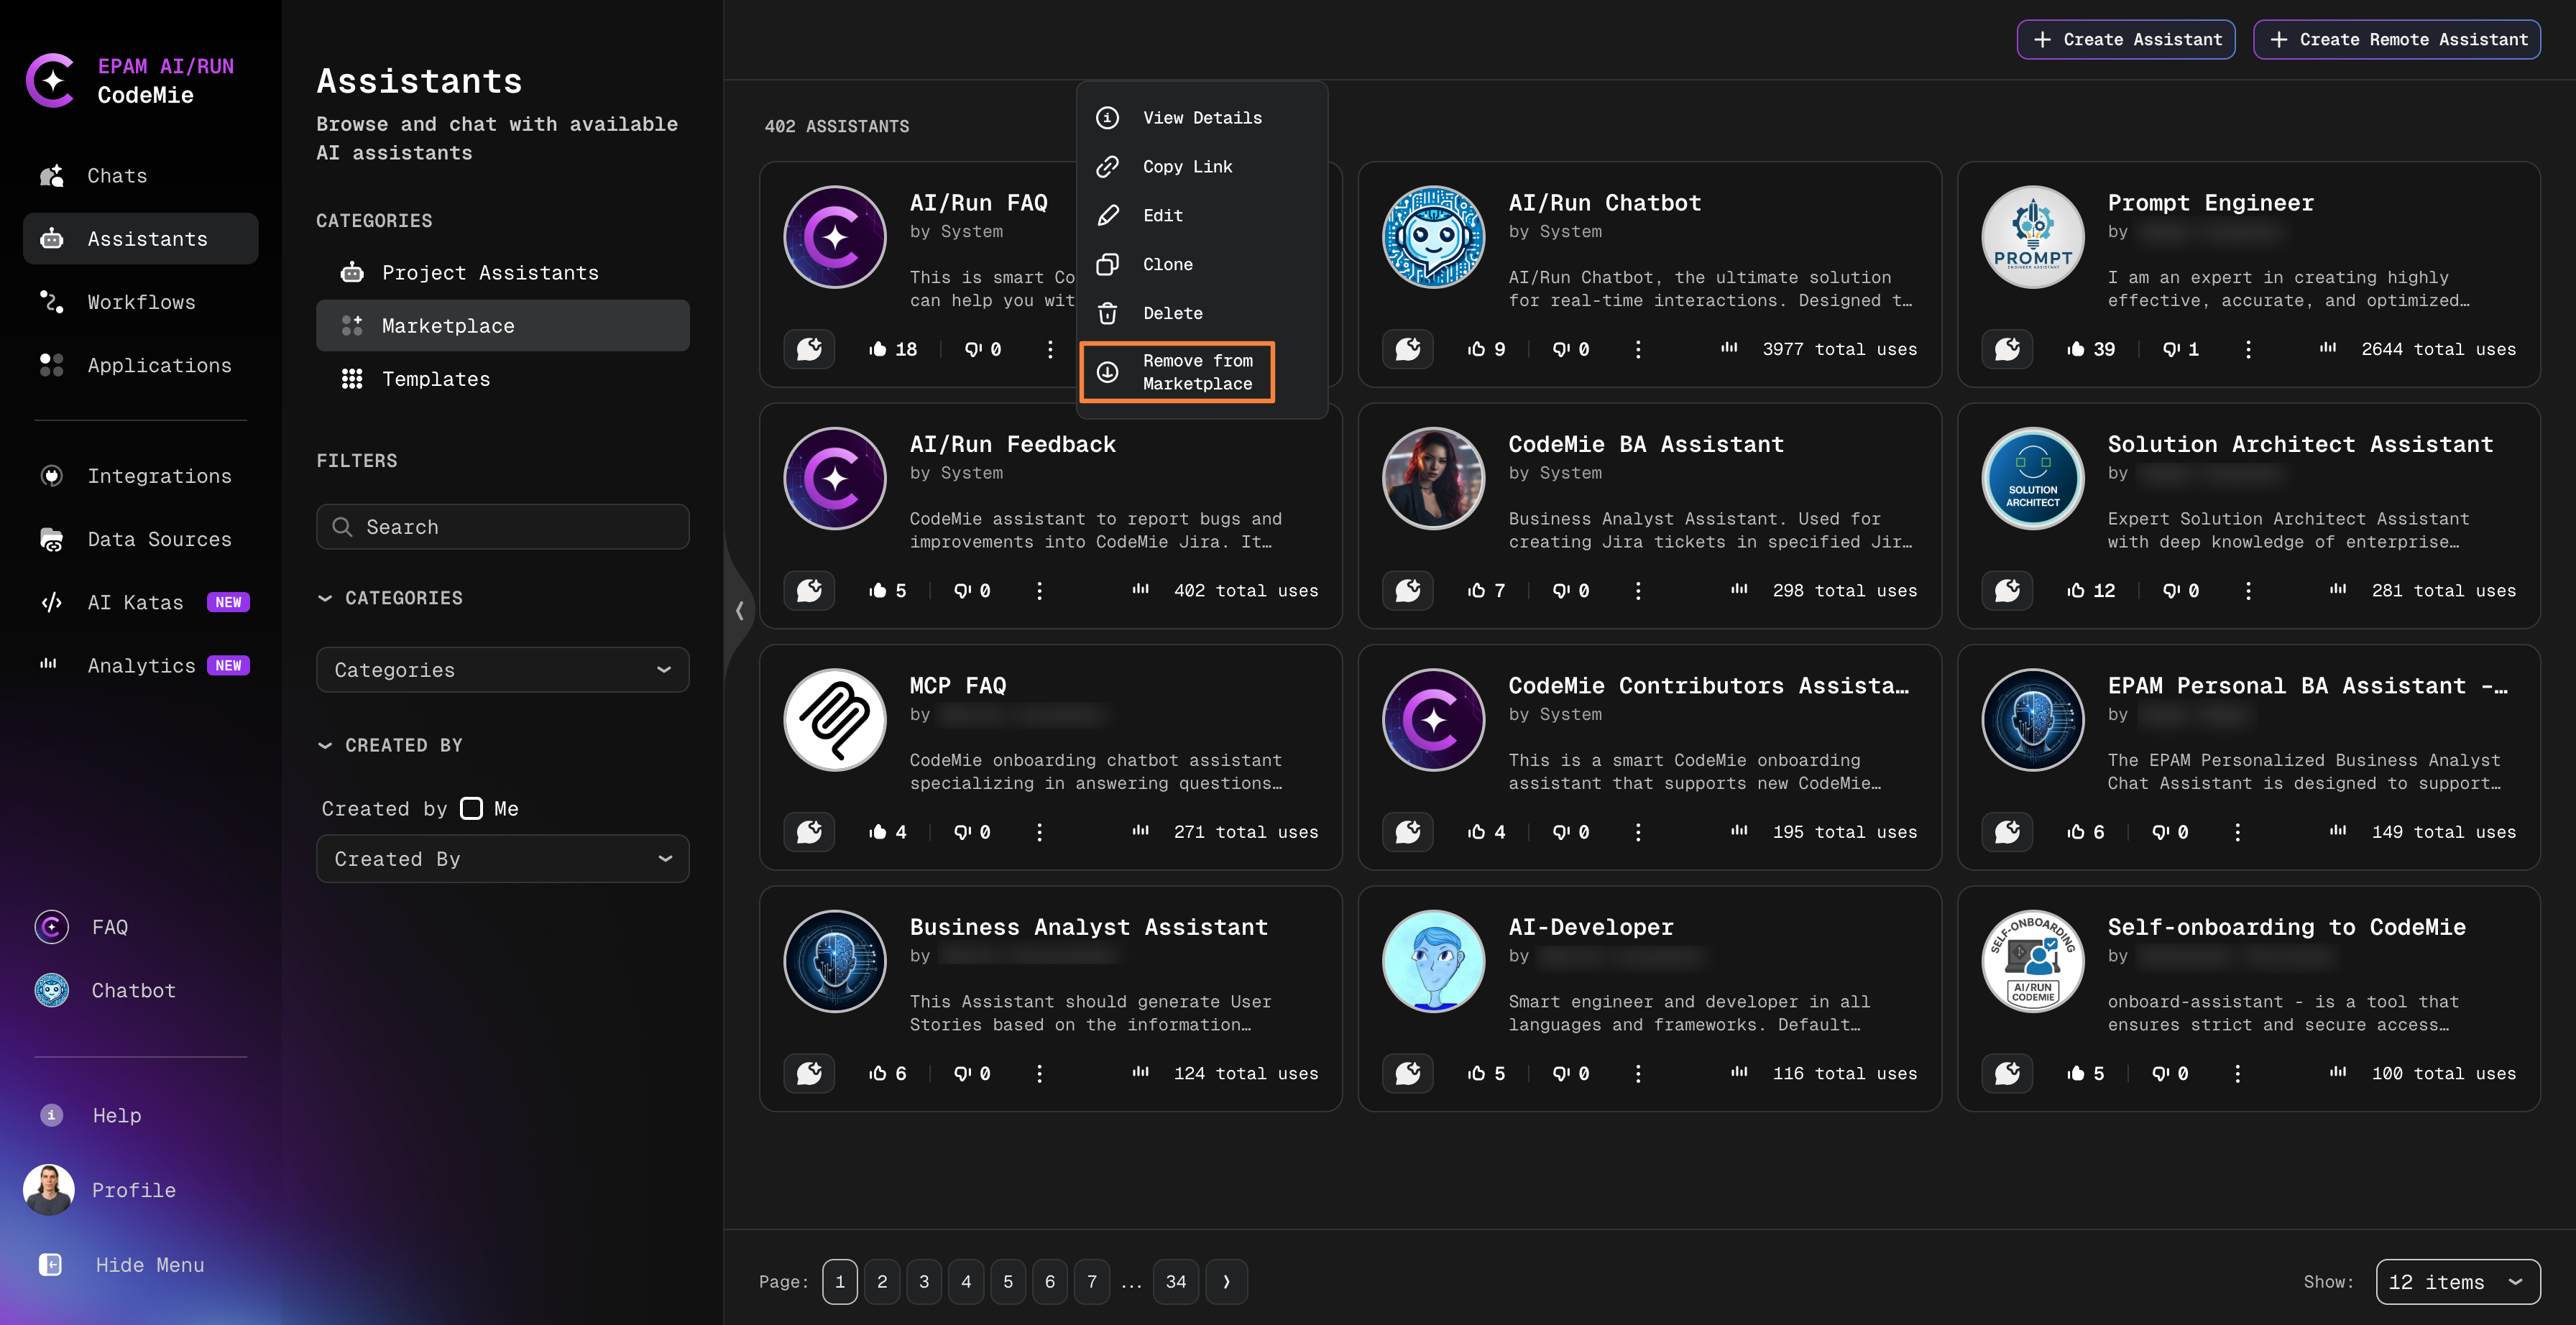Open the Created By dropdown

502,859
